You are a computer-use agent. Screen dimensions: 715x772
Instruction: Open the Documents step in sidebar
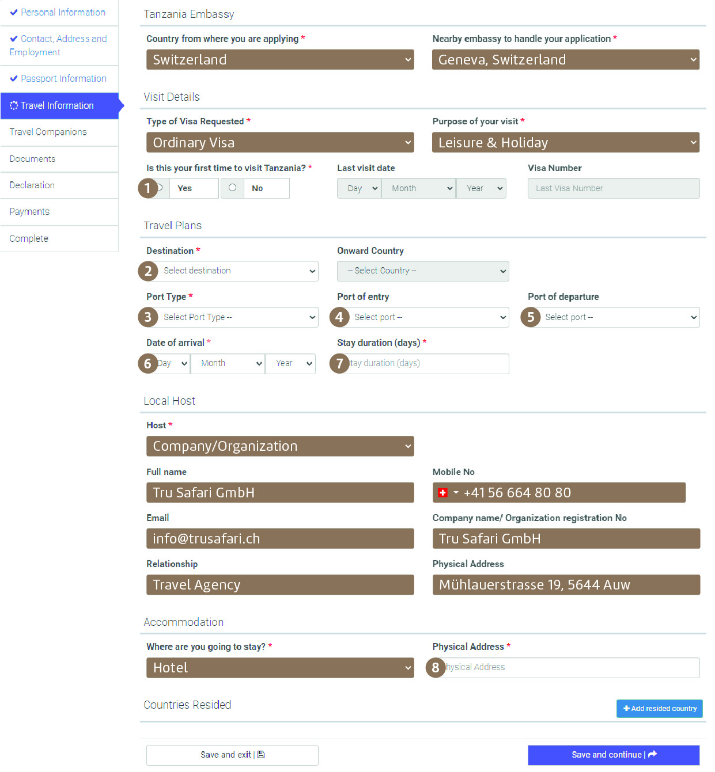click(x=33, y=159)
